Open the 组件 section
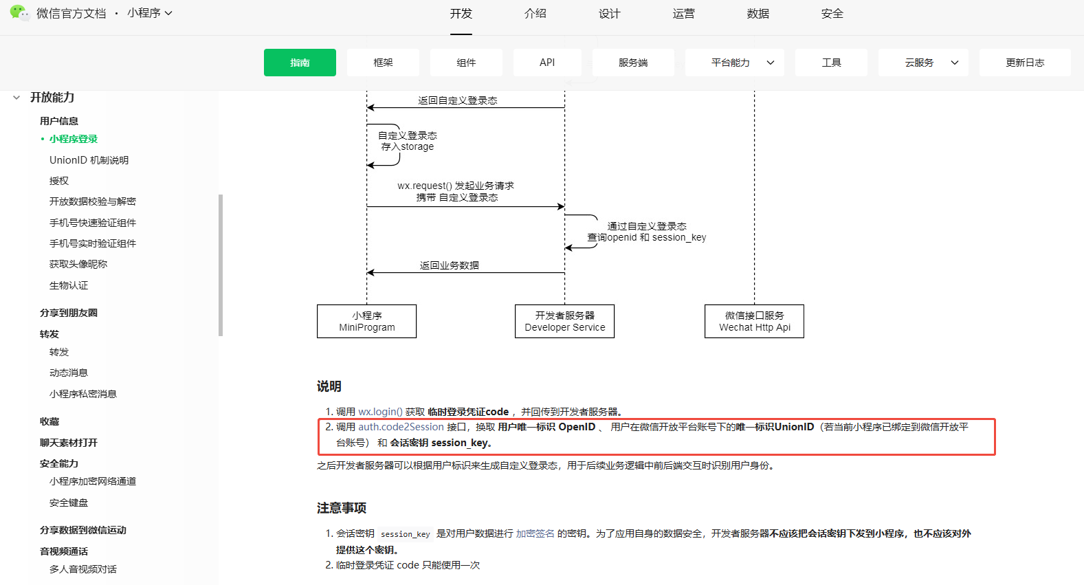 (466, 63)
